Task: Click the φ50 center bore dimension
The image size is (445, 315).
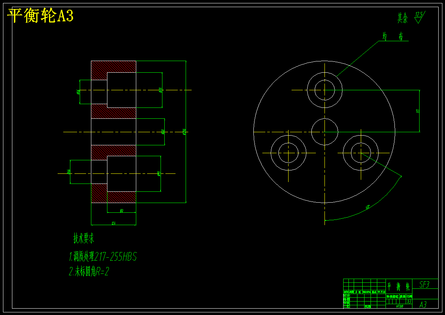Action: 163,132
